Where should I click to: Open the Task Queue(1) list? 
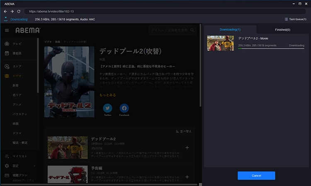click(x=296, y=19)
